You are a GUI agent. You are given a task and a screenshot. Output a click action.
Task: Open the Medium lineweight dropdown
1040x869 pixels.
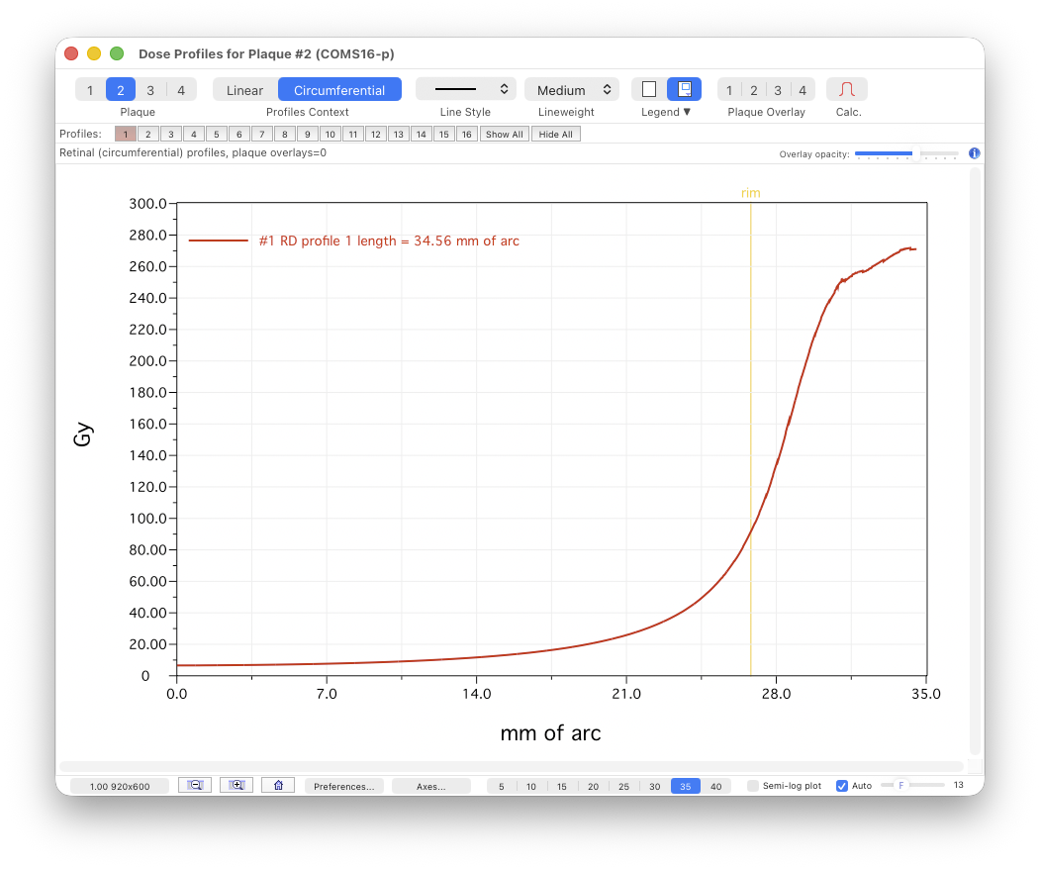572,89
